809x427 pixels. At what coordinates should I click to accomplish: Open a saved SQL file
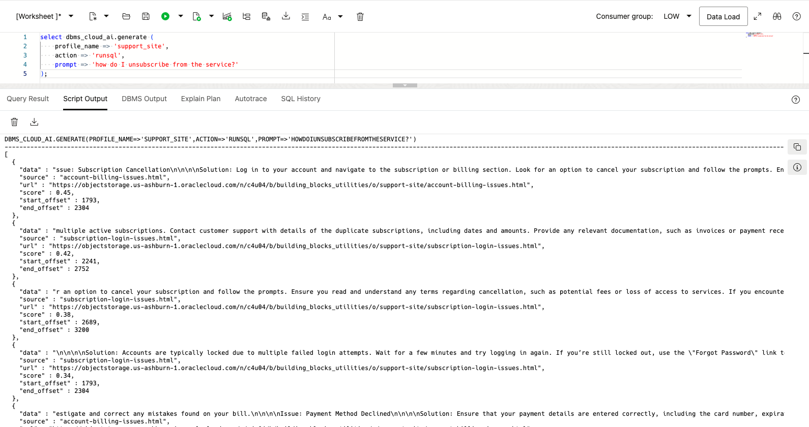coord(126,16)
